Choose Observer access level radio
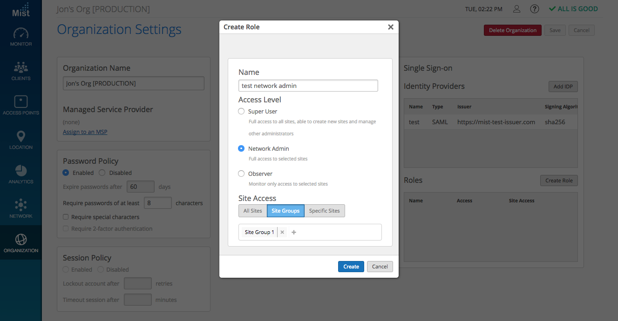This screenshot has width=618, height=321. click(x=241, y=174)
